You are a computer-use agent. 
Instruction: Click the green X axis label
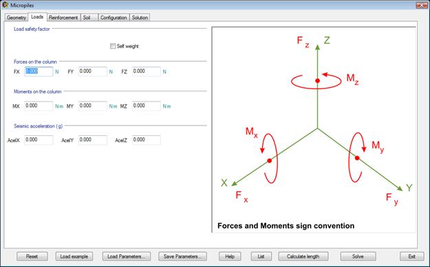click(x=224, y=183)
